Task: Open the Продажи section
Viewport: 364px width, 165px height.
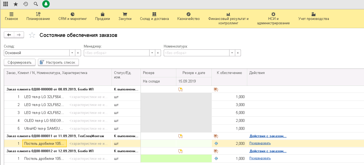Action: [x=103, y=16]
